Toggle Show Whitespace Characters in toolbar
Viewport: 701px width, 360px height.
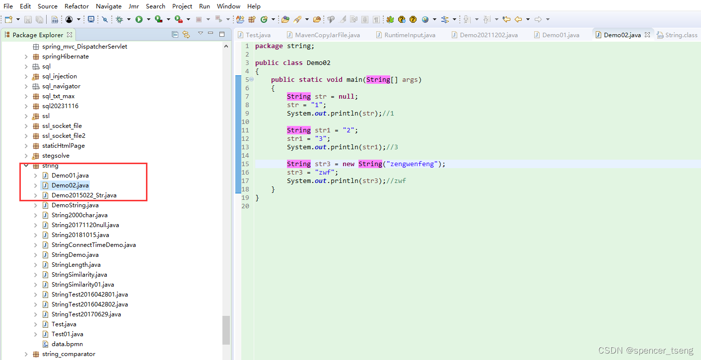click(377, 19)
